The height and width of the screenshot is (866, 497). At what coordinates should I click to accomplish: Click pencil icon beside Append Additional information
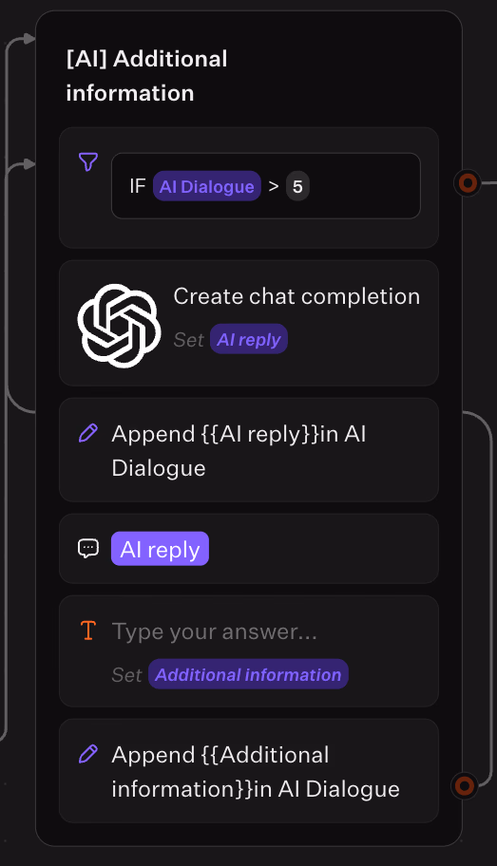coord(88,753)
